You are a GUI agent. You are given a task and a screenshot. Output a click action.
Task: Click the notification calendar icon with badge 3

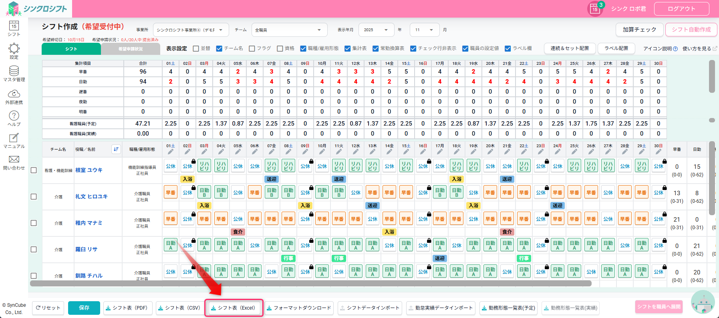pos(595,9)
